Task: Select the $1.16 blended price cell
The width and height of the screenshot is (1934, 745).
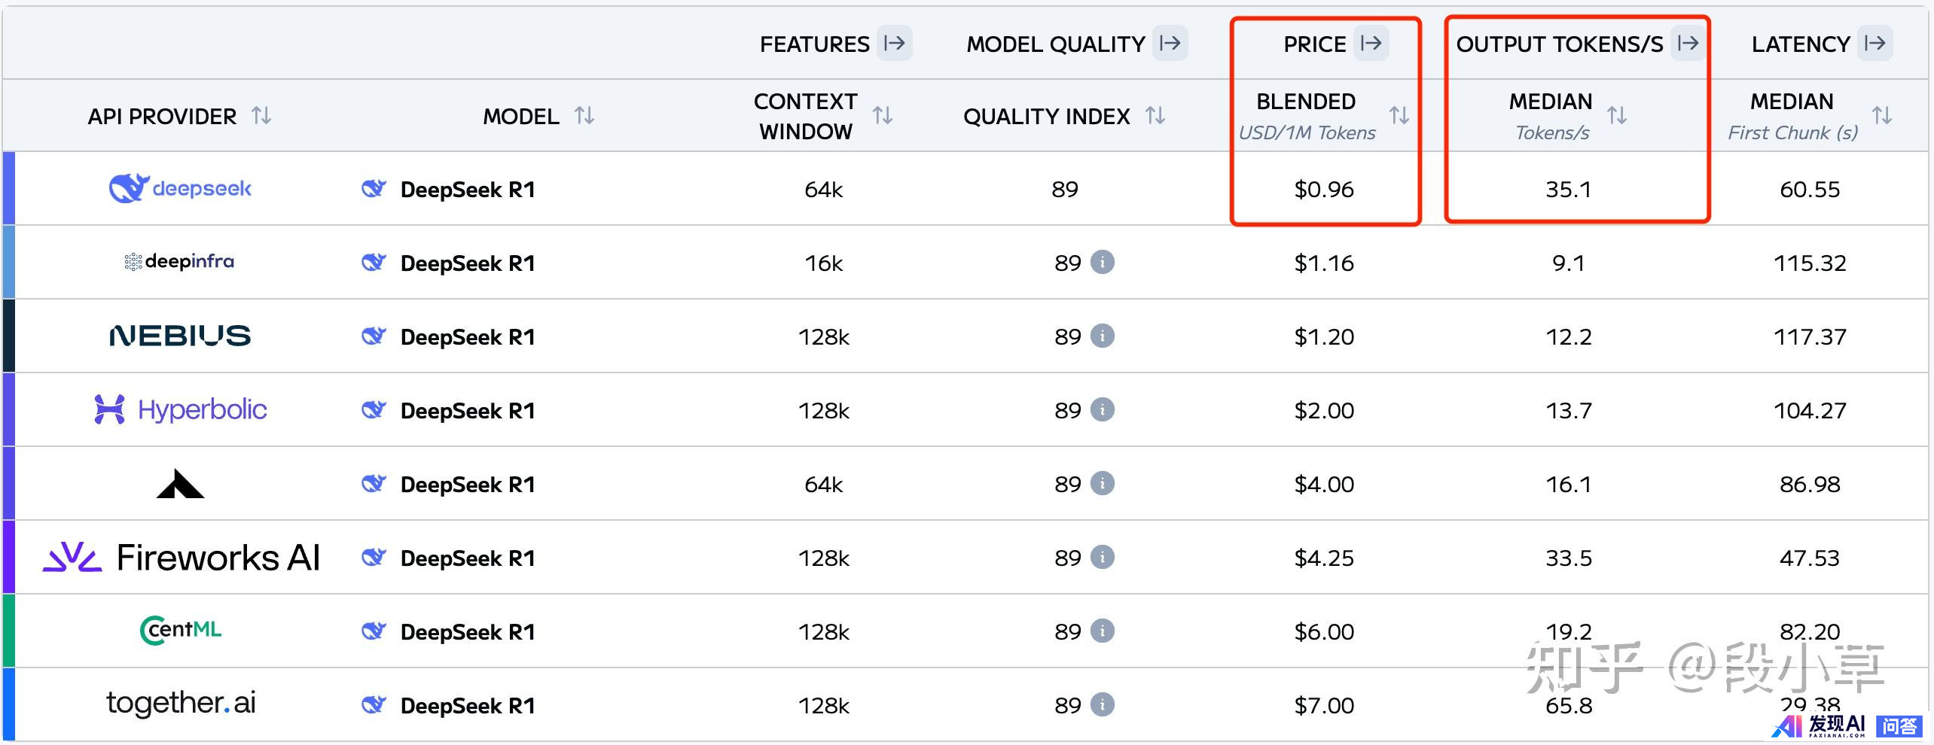Action: [x=1324, y=263]
